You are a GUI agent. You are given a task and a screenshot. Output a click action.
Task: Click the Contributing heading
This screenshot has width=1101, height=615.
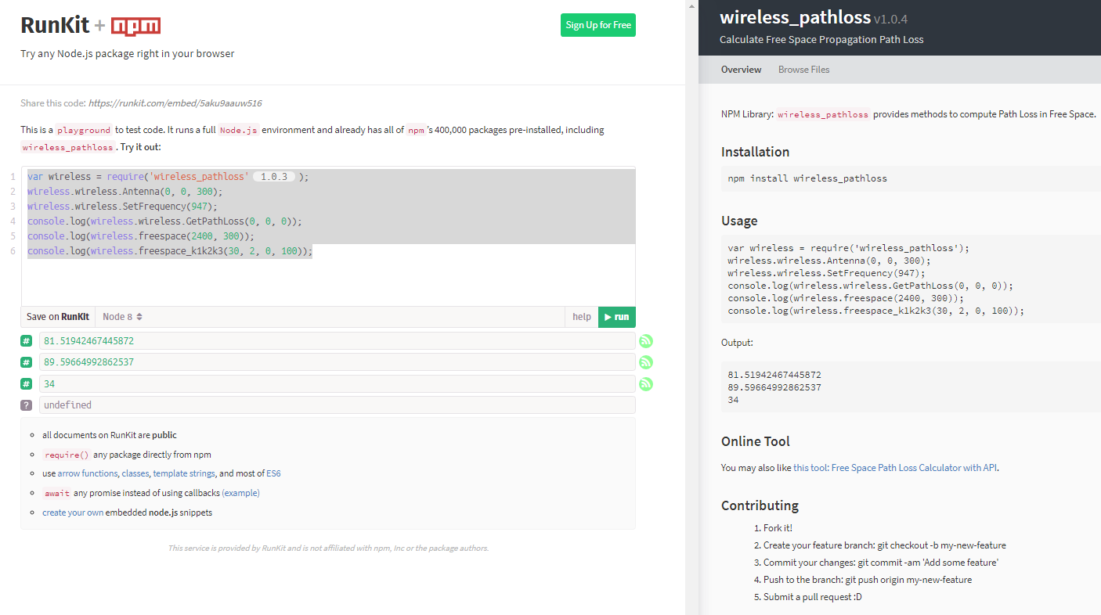click(760, 505)
